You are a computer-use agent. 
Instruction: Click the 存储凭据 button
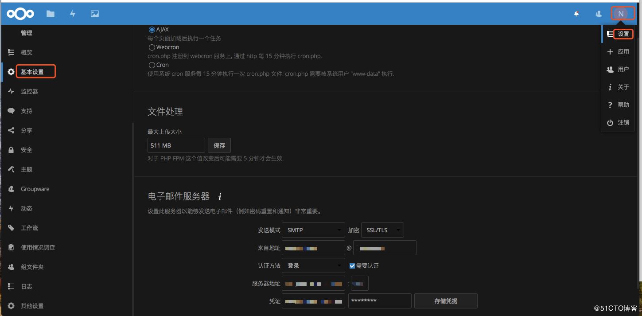(x=446, y=301)
